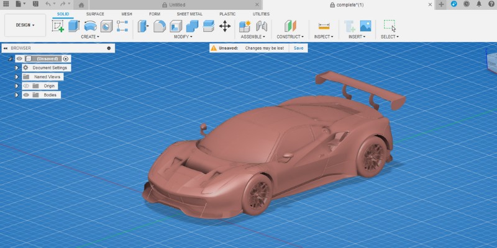The height and width of the screenshot is (248, 497).
Task: Select the Offset Plane construct tool
Action: click(290, 26)
